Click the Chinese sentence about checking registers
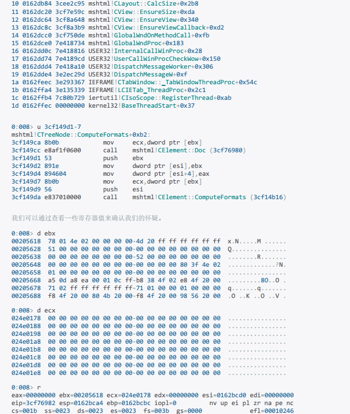The width and height of the screenshot is (350, 414). pos(87,218)
